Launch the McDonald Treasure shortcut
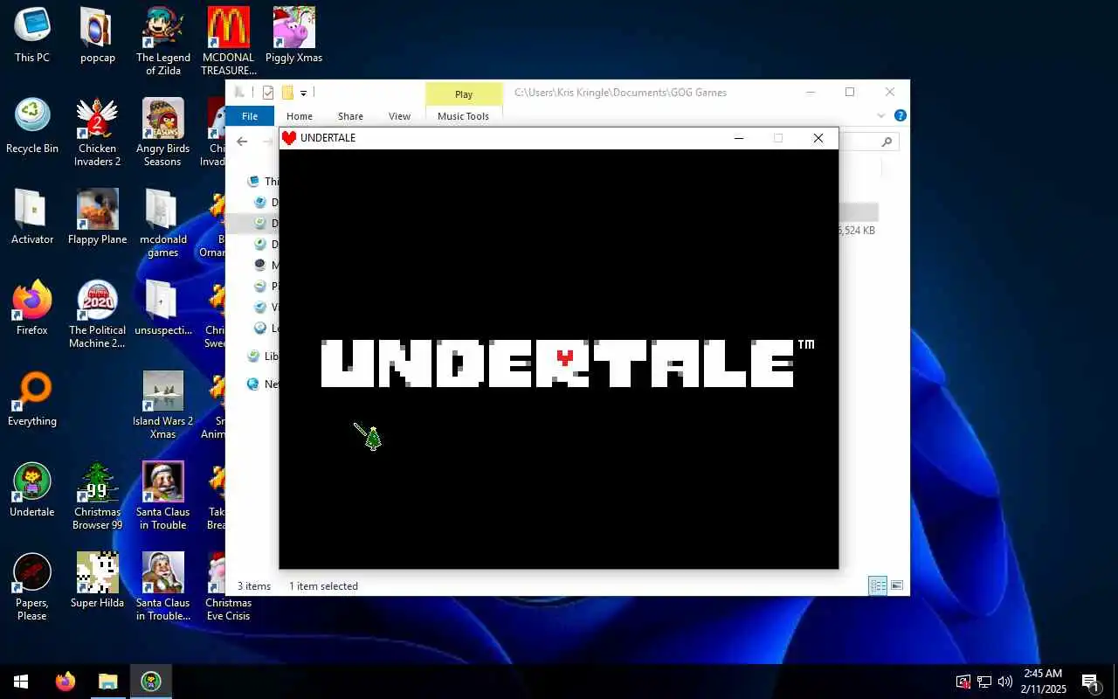This screenshot has height=699, width=1118. click(229, 42)
